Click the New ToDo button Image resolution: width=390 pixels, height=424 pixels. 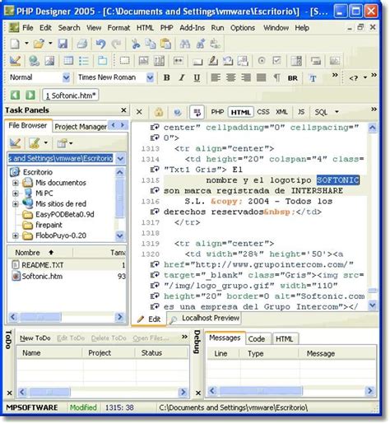35,338
